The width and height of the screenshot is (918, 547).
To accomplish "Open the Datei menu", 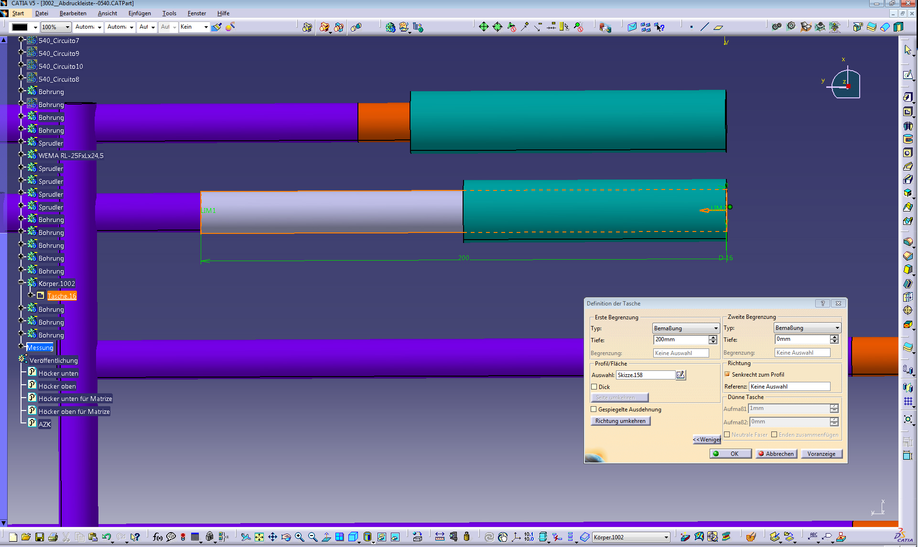I will [42, 13].
